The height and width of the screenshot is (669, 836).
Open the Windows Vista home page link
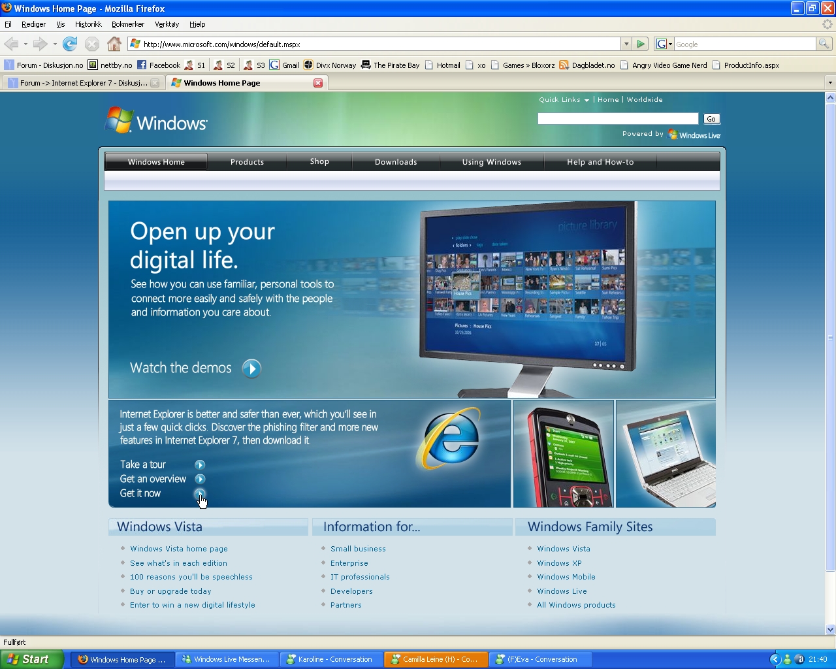coord(179,549)
